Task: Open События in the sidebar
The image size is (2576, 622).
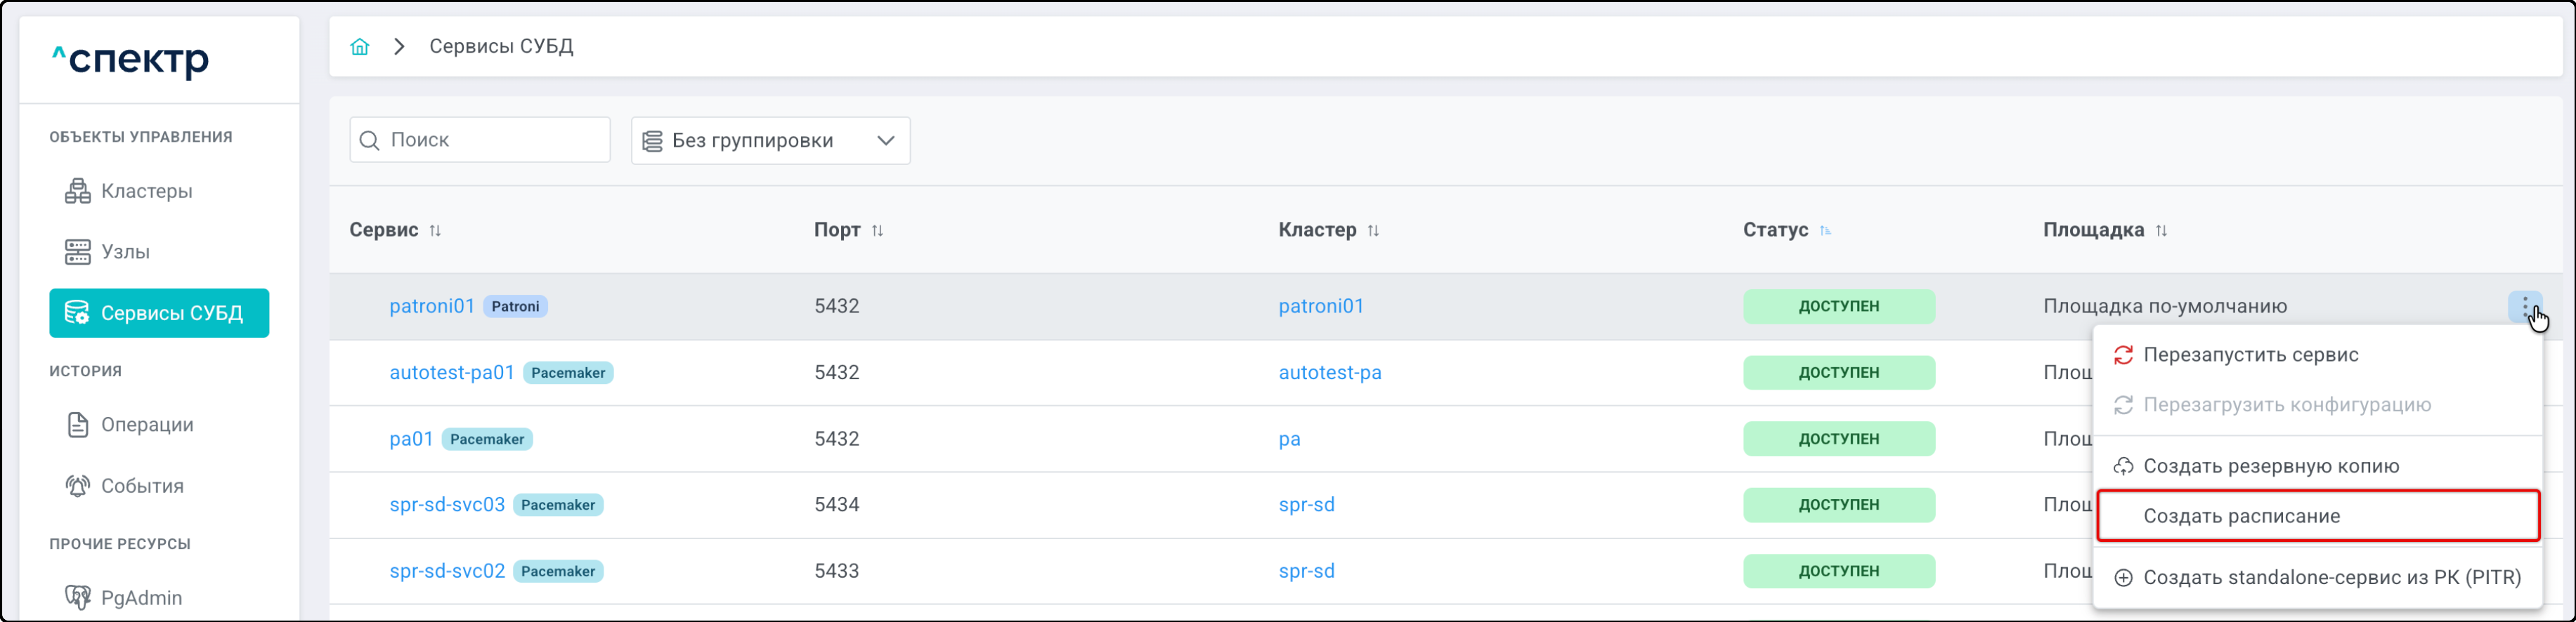Action: (142, 487)
